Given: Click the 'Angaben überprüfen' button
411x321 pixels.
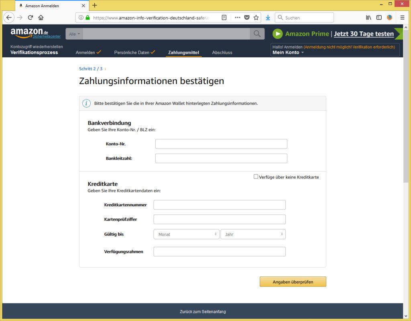Looking at the screenshot, I should 293,282.
